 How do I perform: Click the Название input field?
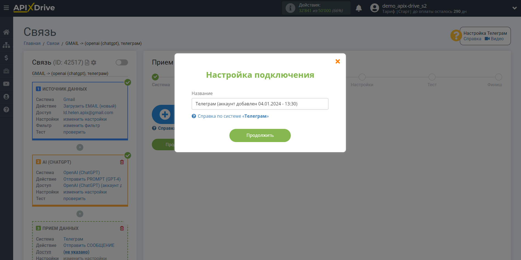tap(260, 104)
